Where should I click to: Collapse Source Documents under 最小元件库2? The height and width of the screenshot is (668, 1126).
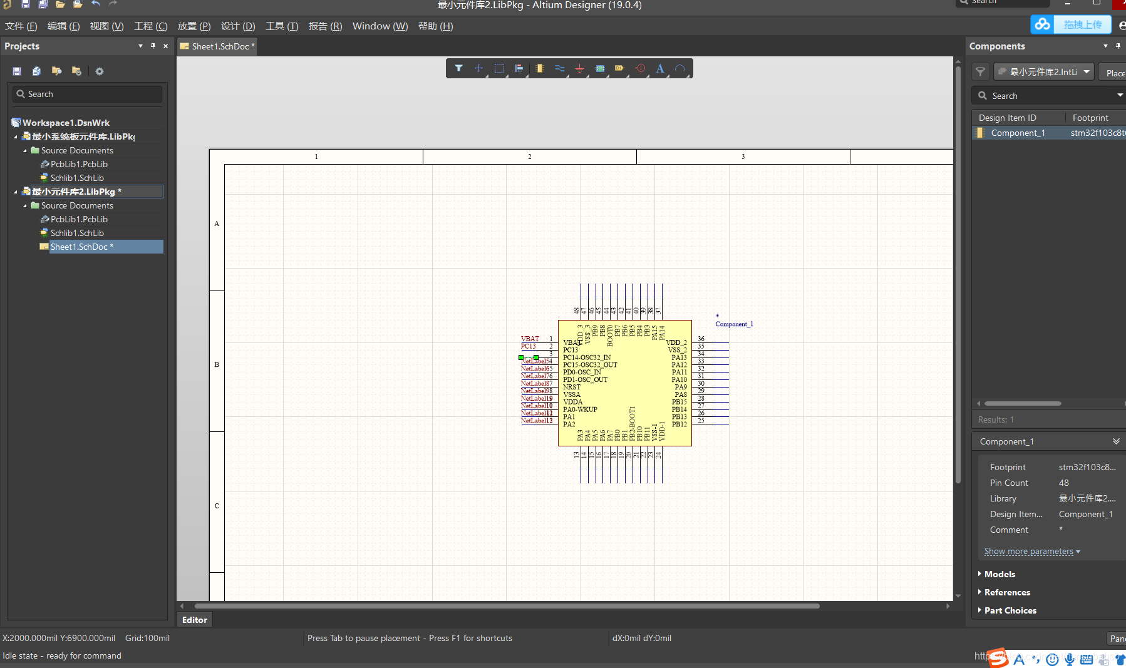pos(25,205)
